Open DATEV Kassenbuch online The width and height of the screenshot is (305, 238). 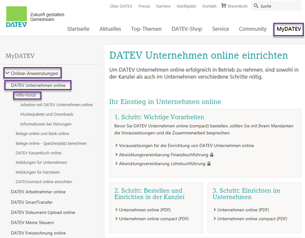(x=38, y=153)
